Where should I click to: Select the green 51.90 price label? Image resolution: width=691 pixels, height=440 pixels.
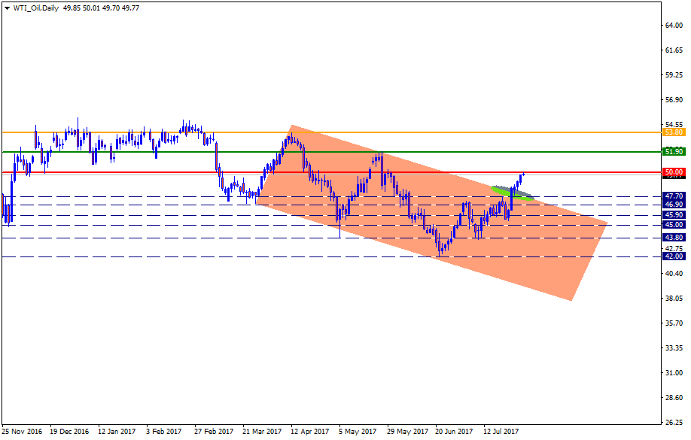pos(673,151)
